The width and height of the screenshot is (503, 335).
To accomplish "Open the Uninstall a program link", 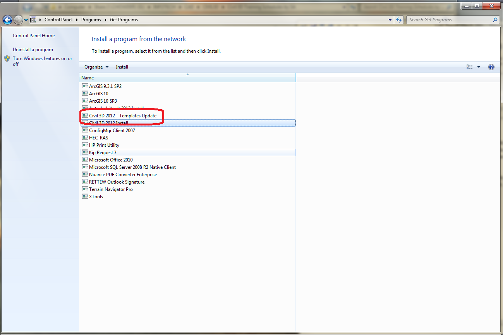I will point(33,49).
